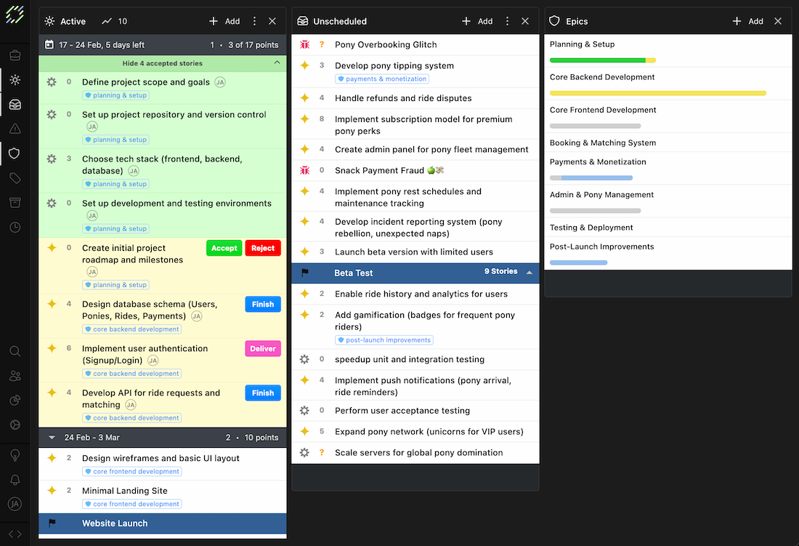Collapse the Beta Test release stories

click(x=529, y=273)
